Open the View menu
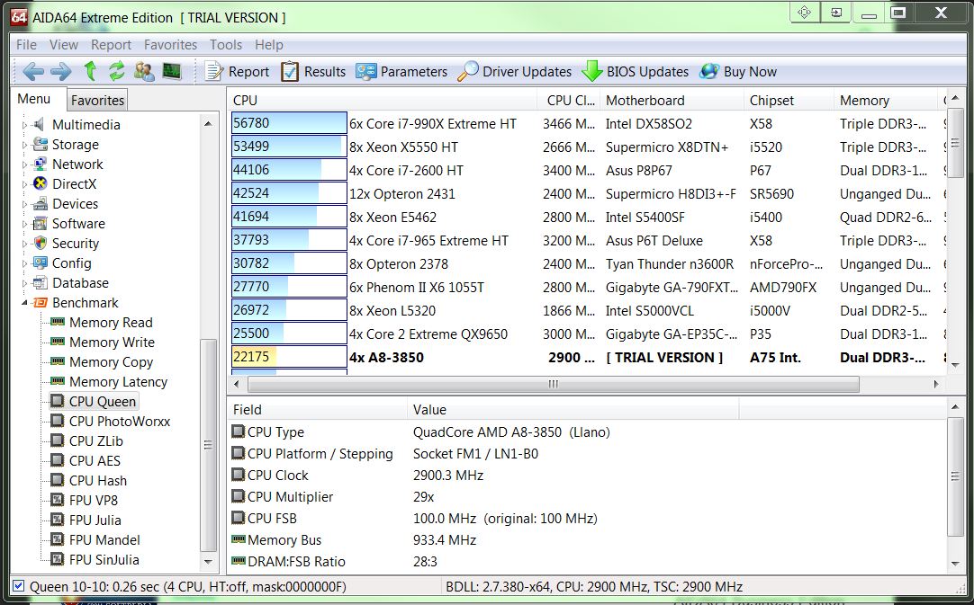This screenshot has width=974, height=605. (64, 45)
